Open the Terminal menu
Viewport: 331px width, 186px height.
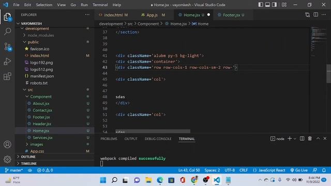click(x=100, y=5)
